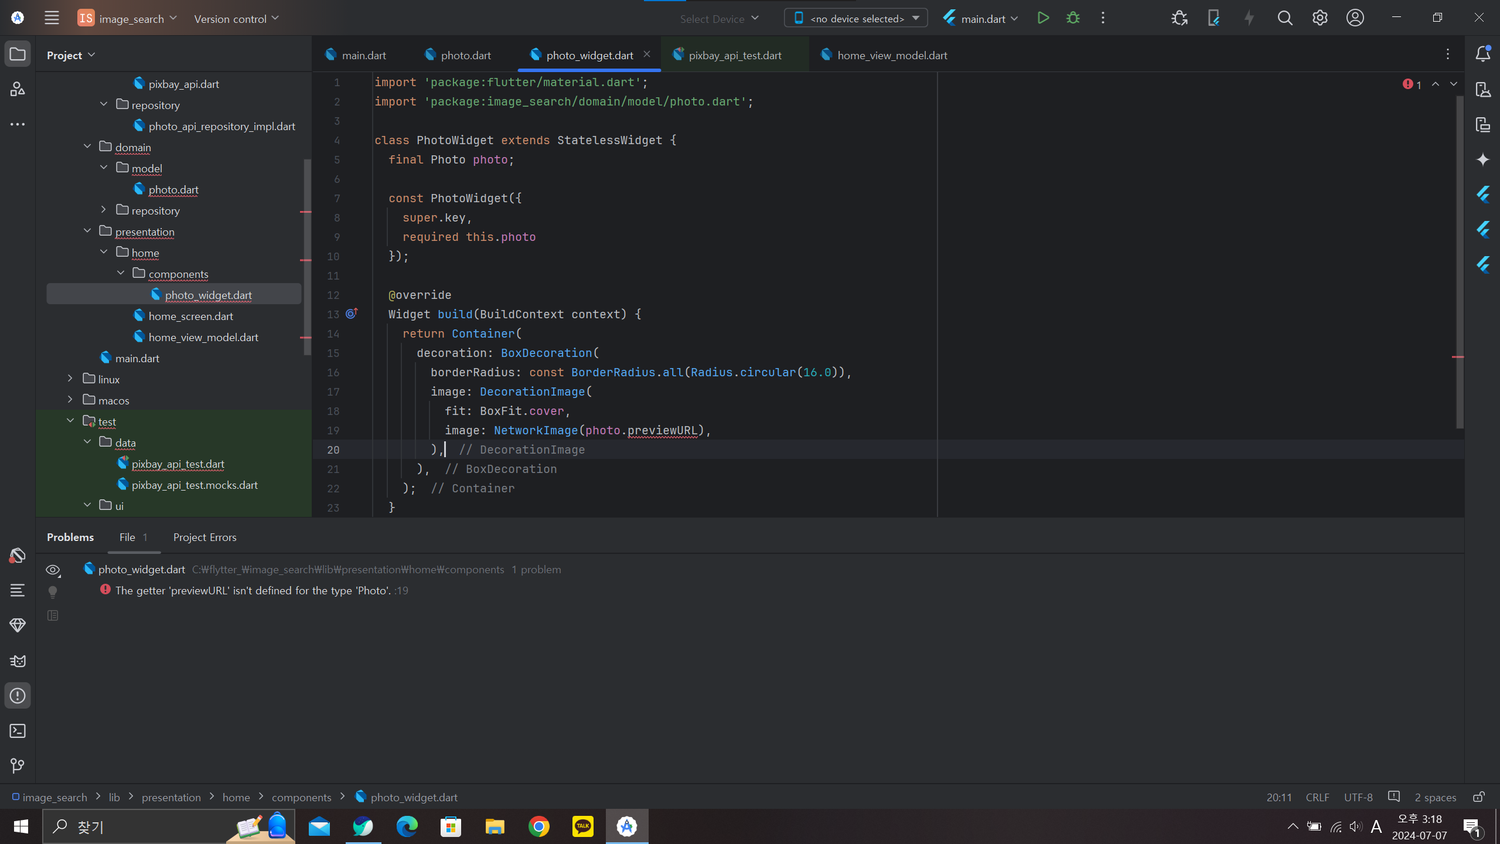Collapse the test folder
Image resolution: width=1500 pixels, height=844 pixels.
(x=70, y=421)
